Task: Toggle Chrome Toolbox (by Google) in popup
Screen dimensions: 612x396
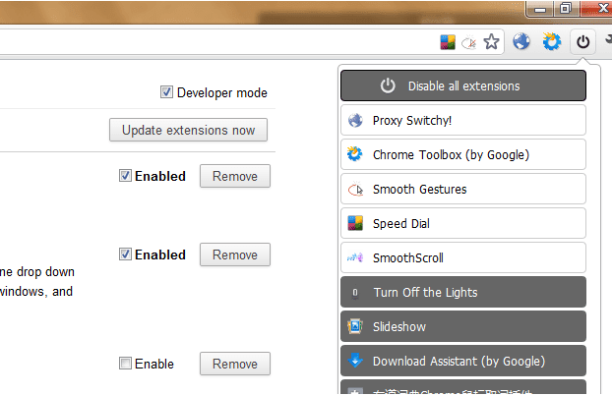Action: click(x=463, y=154)
